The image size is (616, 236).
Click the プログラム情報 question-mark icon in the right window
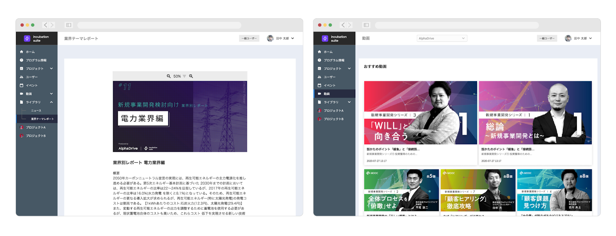pyautogui.click(x=319, y=60)
